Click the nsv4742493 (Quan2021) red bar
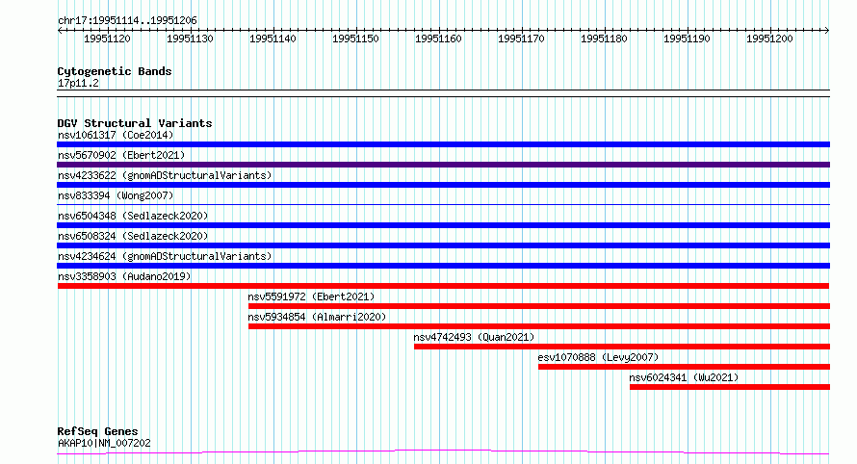Screen dimensions: 857x464 pyautogui.click(x=622, y=347)
